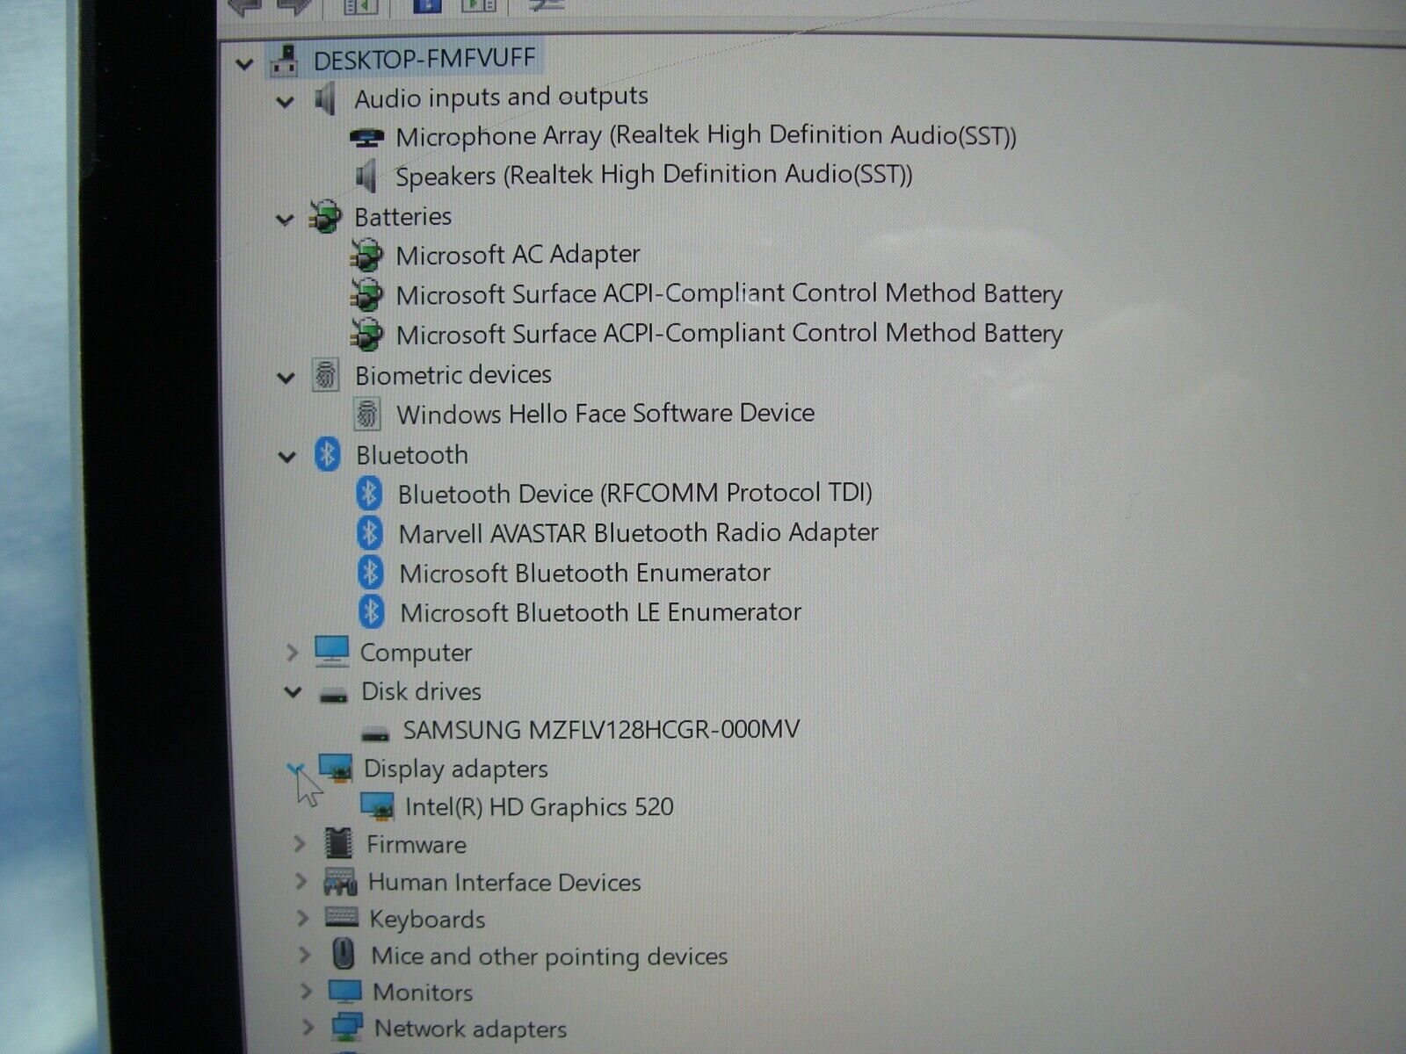Click the Batteries category icon

[325, 217]
